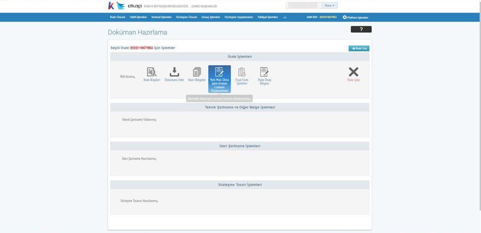Open the İhale Öncesi menu

pyautogui.click(x=117, y=17)
